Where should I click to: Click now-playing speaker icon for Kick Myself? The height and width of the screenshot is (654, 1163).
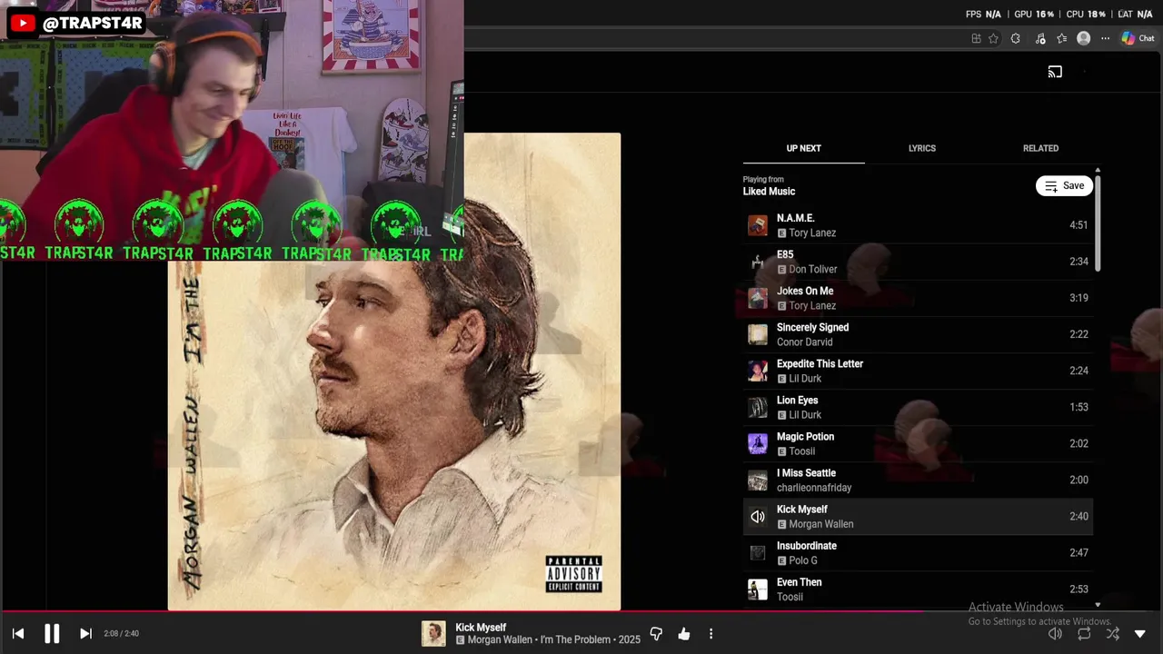(758, 516)
